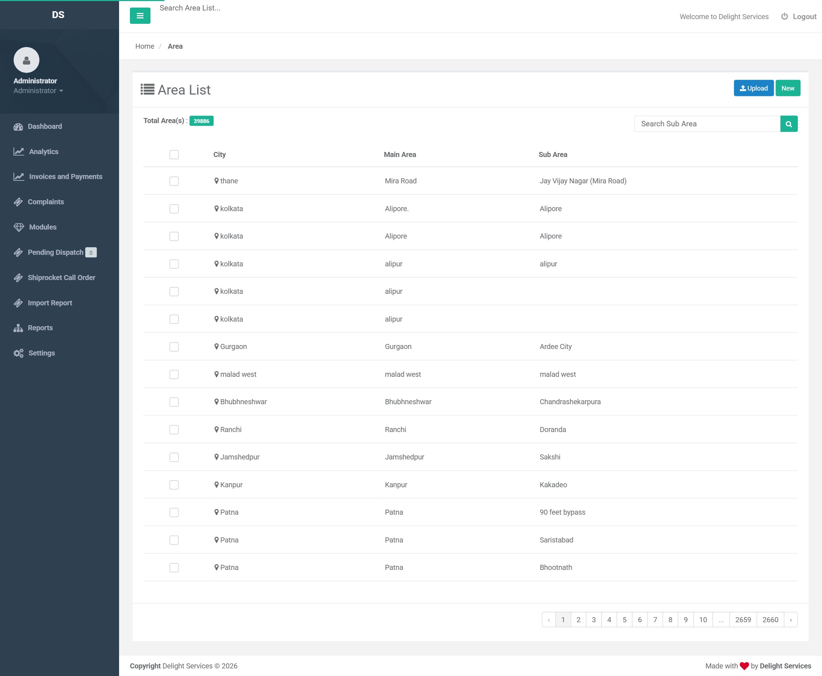Viewport: 822px width, 676px height.
Task: Click the green New button
Action: click(x=788, y=88)
